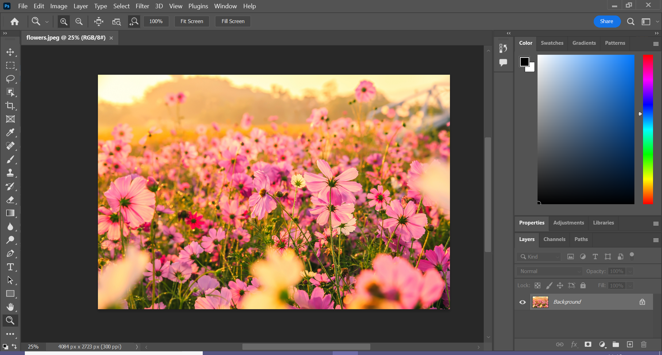Select the Rectangle shape tool
This screenshot has width=662, height=355.
pyautogui.click(x=10, y=294)
